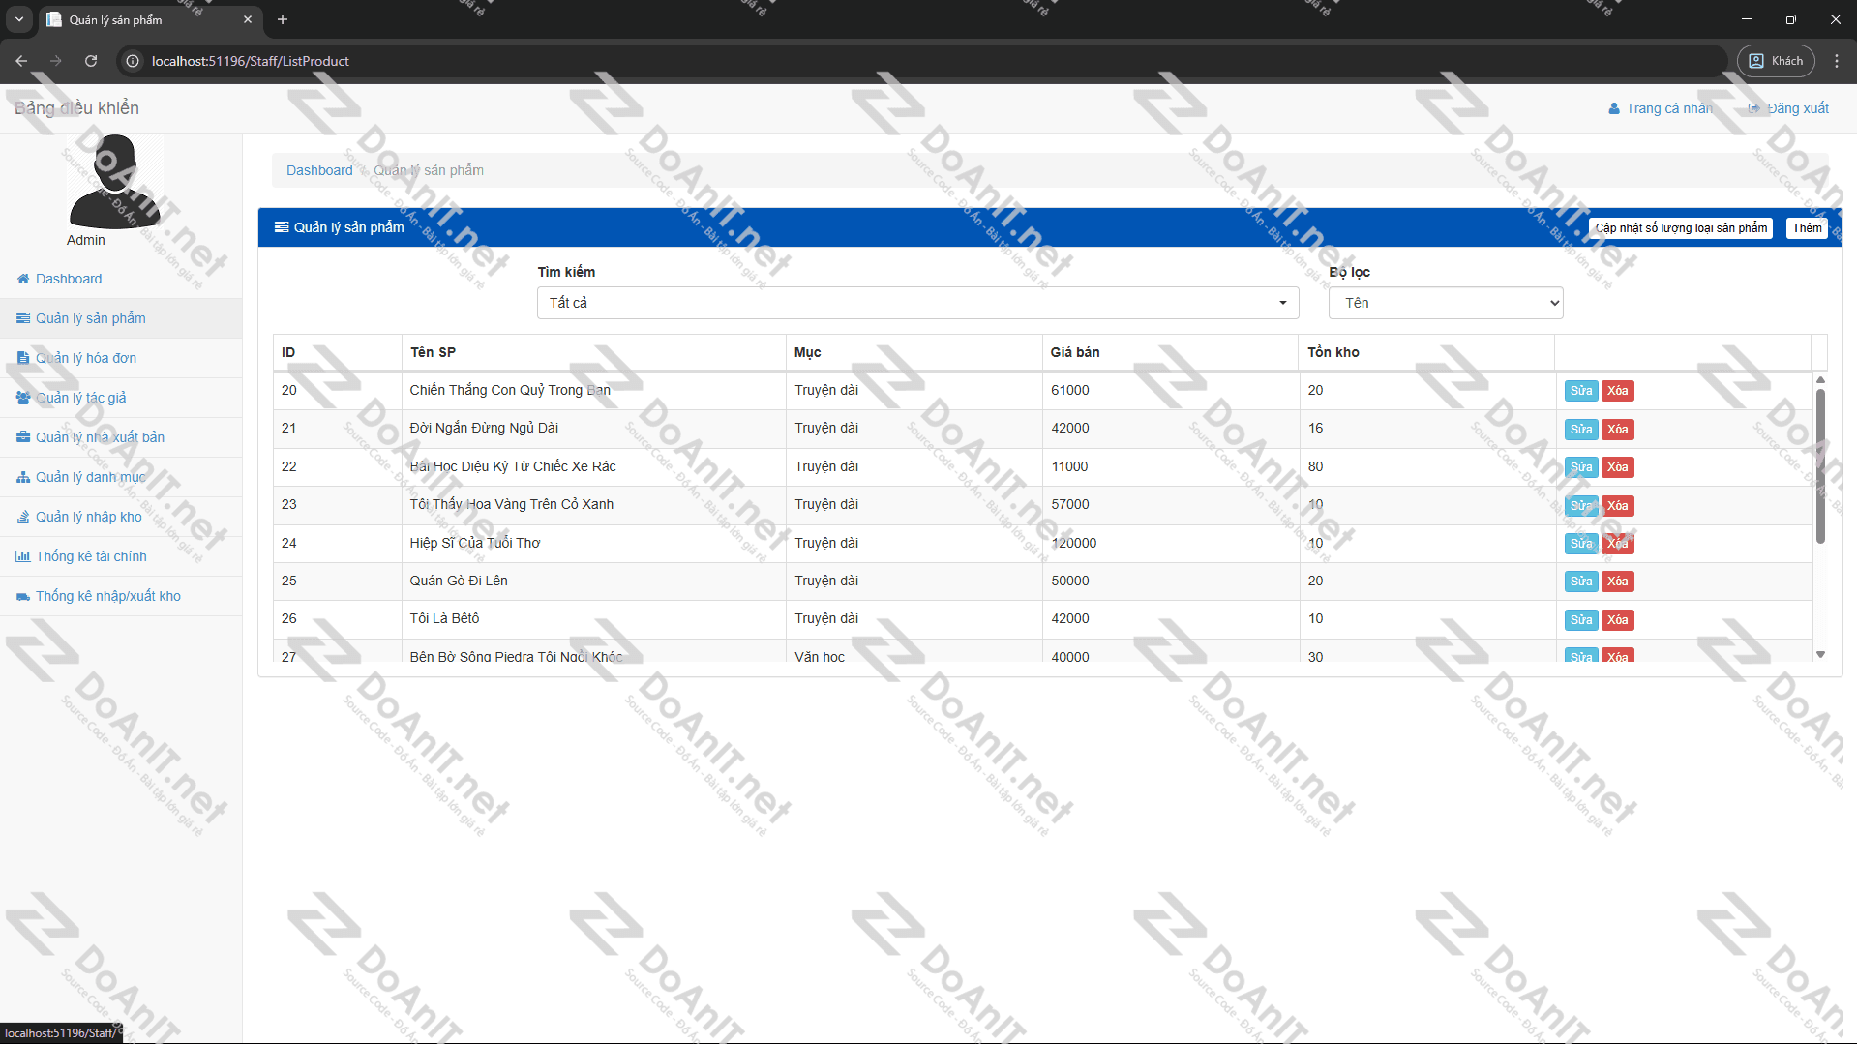Click Cập nhật số lượng loại sản phẩm
1857x1044 pixels.
point(1680,228)
